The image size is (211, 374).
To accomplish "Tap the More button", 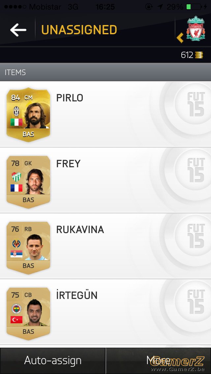I will [x=159, y=361].
